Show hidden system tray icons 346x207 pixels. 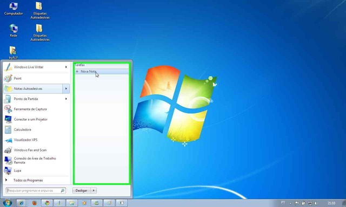pyautogui.click(x=290, y=203)
